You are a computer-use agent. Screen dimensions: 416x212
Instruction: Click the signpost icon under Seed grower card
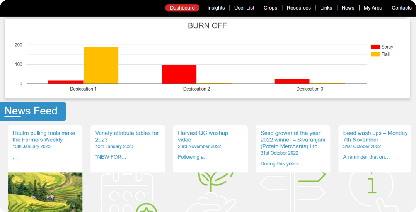[293, 192]
